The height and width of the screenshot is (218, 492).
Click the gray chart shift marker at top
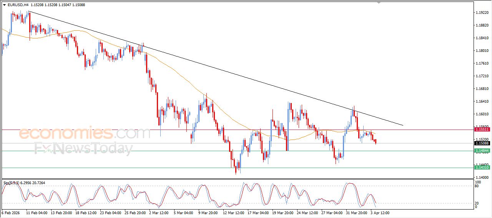coord(379,3)
